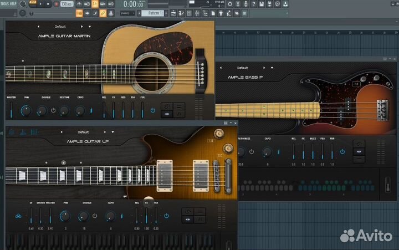The width and height of the screenshot is (399, 250).
Task: Click the Master volume slider in Martin guitar
Action: click(11, 110)
